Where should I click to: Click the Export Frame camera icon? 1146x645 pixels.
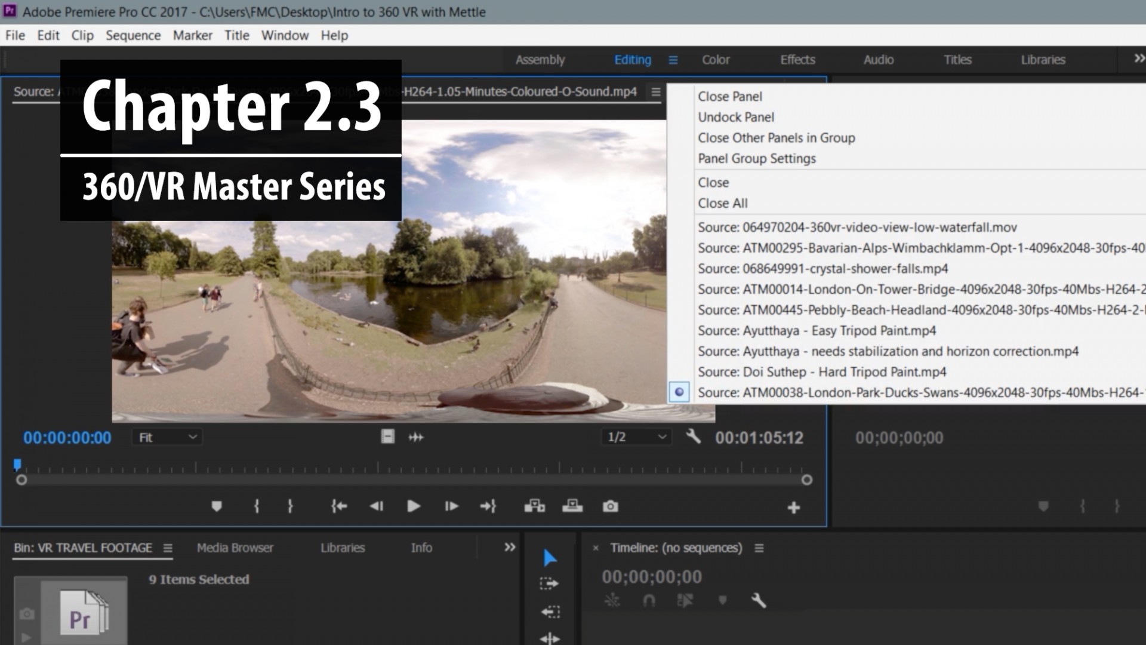[610, 506]
